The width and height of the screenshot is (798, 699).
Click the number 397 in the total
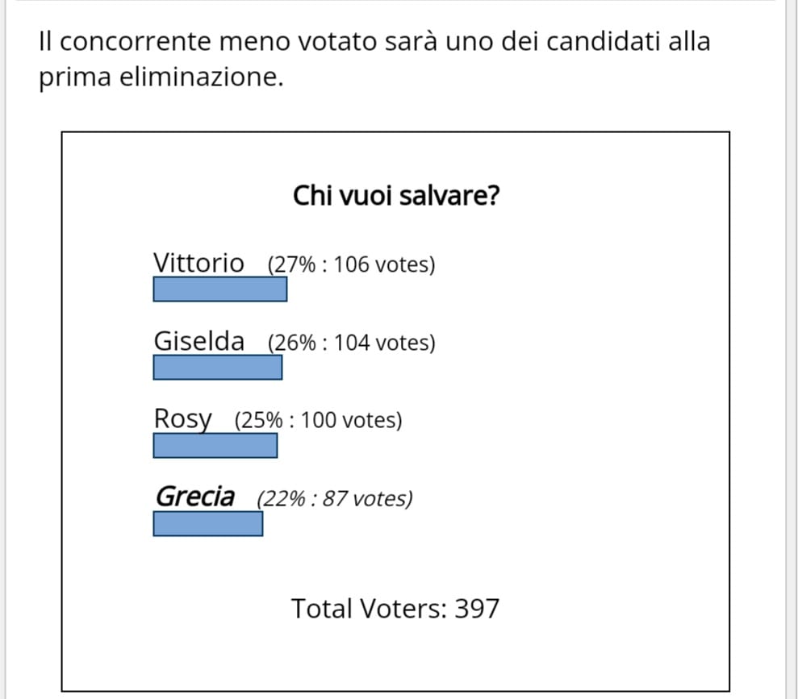(x=477, y=608)
